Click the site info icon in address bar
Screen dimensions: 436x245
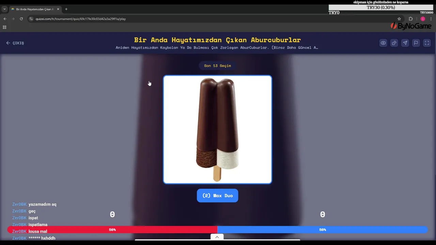pos(31,19)
